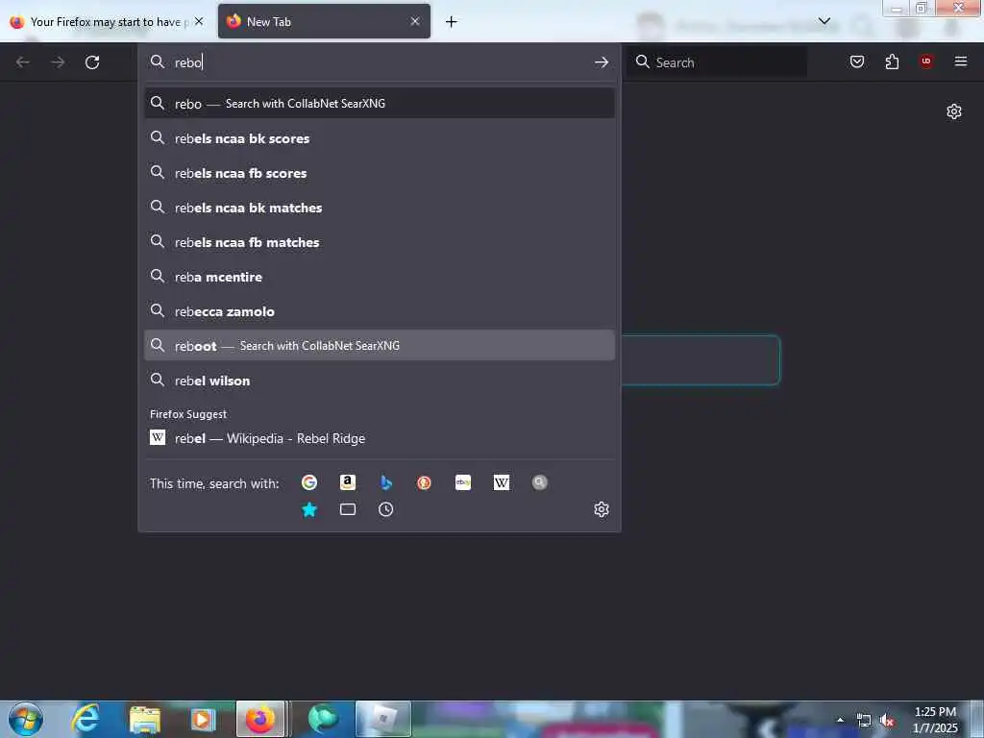Select Firefox in the taskbar
Screen dimensions: 984x738
(x=260, y=719)
